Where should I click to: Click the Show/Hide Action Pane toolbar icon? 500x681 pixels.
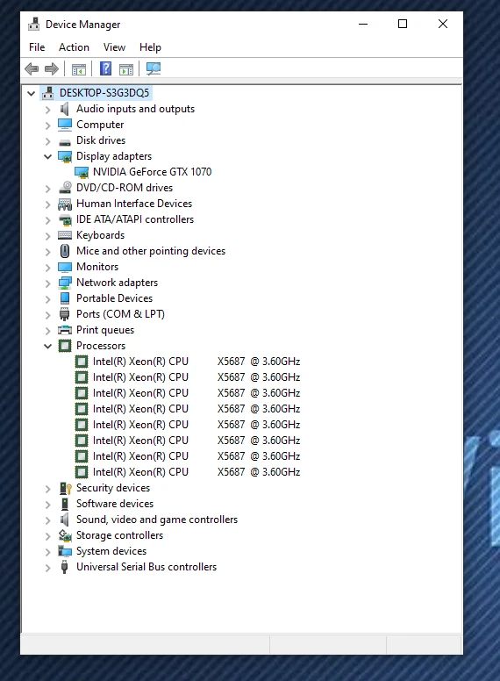tap(126, 69)
